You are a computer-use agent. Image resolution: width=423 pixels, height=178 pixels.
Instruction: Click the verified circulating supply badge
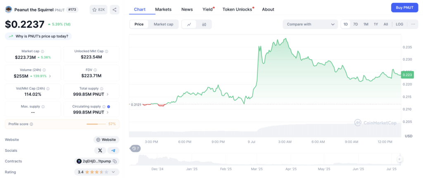109,106
